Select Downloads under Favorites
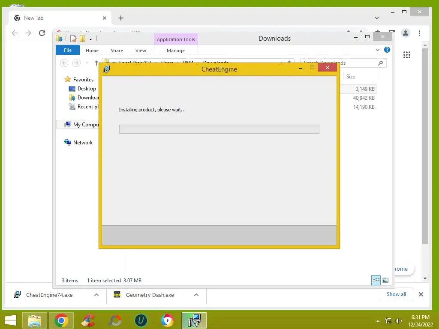This screenshot has width=439, height=329. (x=84, y=98)
